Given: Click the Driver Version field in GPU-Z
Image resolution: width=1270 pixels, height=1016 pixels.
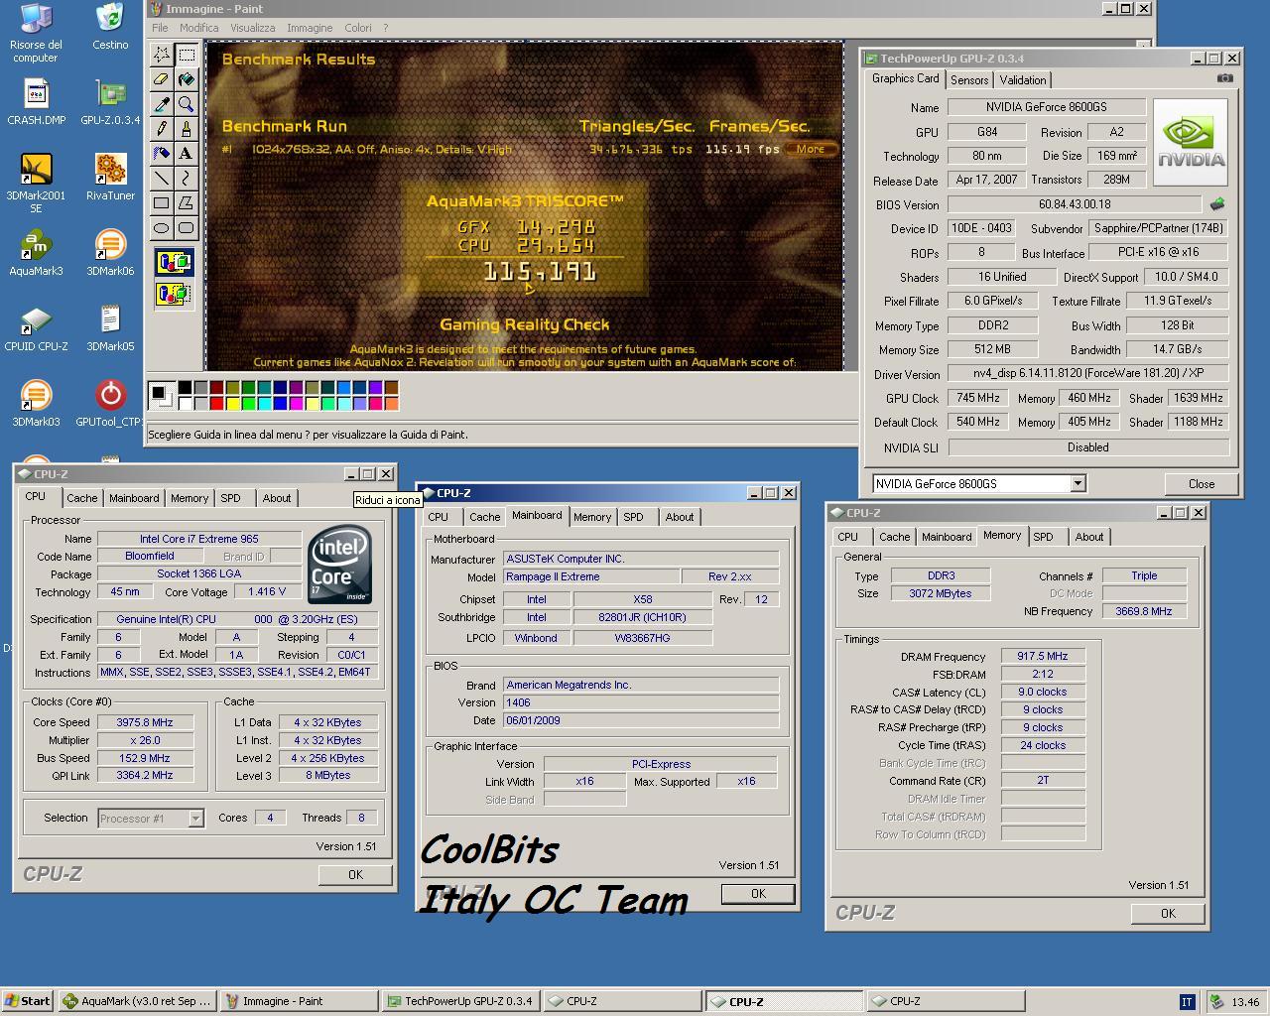Looking at the screenshot, I should [1087, 374].
